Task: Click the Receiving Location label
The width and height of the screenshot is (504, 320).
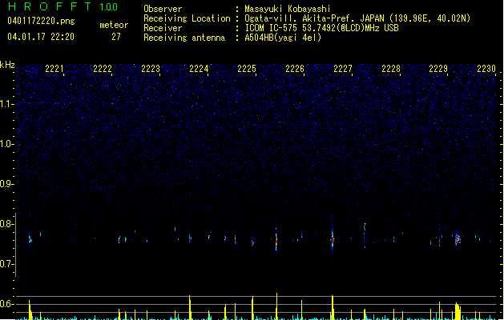Action: (187, 18)
